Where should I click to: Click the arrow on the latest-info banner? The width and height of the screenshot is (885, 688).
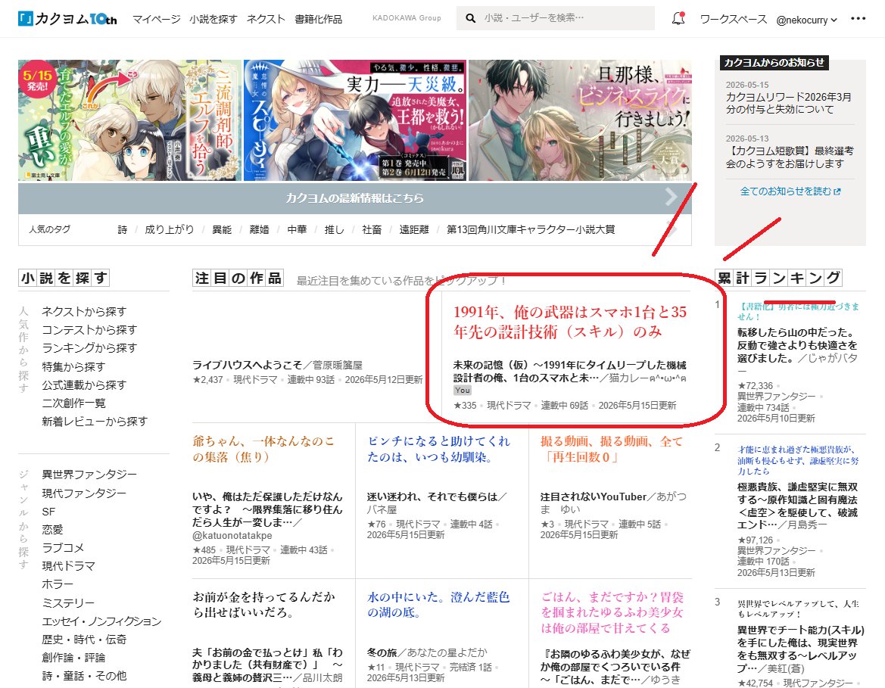(x=671, y=197)
